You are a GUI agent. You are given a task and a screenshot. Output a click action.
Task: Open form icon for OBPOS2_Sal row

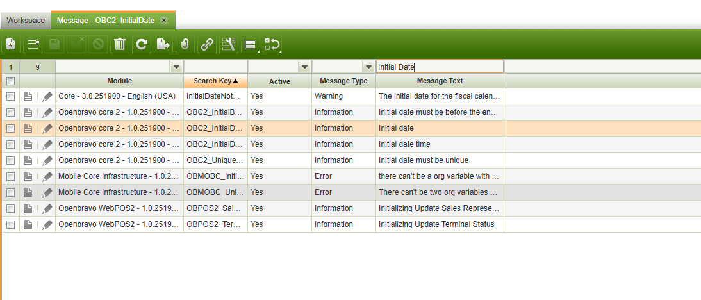point(28,208)
